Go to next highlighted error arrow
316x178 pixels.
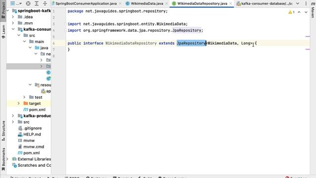pyautogui.click(x=306, y=12)
